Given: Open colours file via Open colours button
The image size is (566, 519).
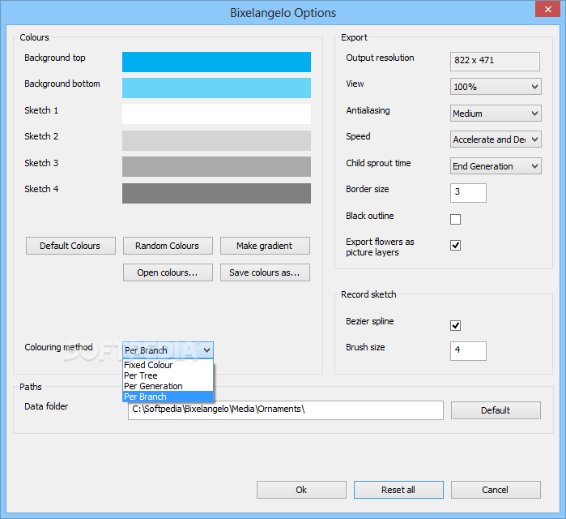Looking at the screenshot, I should [168, 272].
